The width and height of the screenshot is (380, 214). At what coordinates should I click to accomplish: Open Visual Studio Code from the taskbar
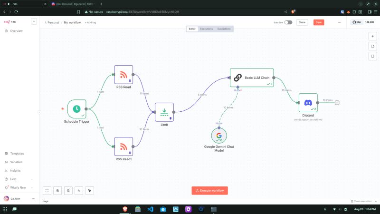pos(150,209)
